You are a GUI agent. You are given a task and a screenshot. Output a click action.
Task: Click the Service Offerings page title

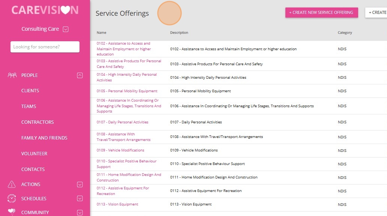(x=122, y=13)
